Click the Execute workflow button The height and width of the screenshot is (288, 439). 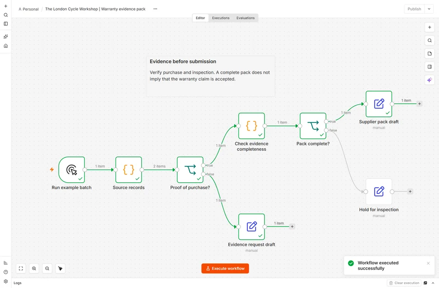point(225,269)
